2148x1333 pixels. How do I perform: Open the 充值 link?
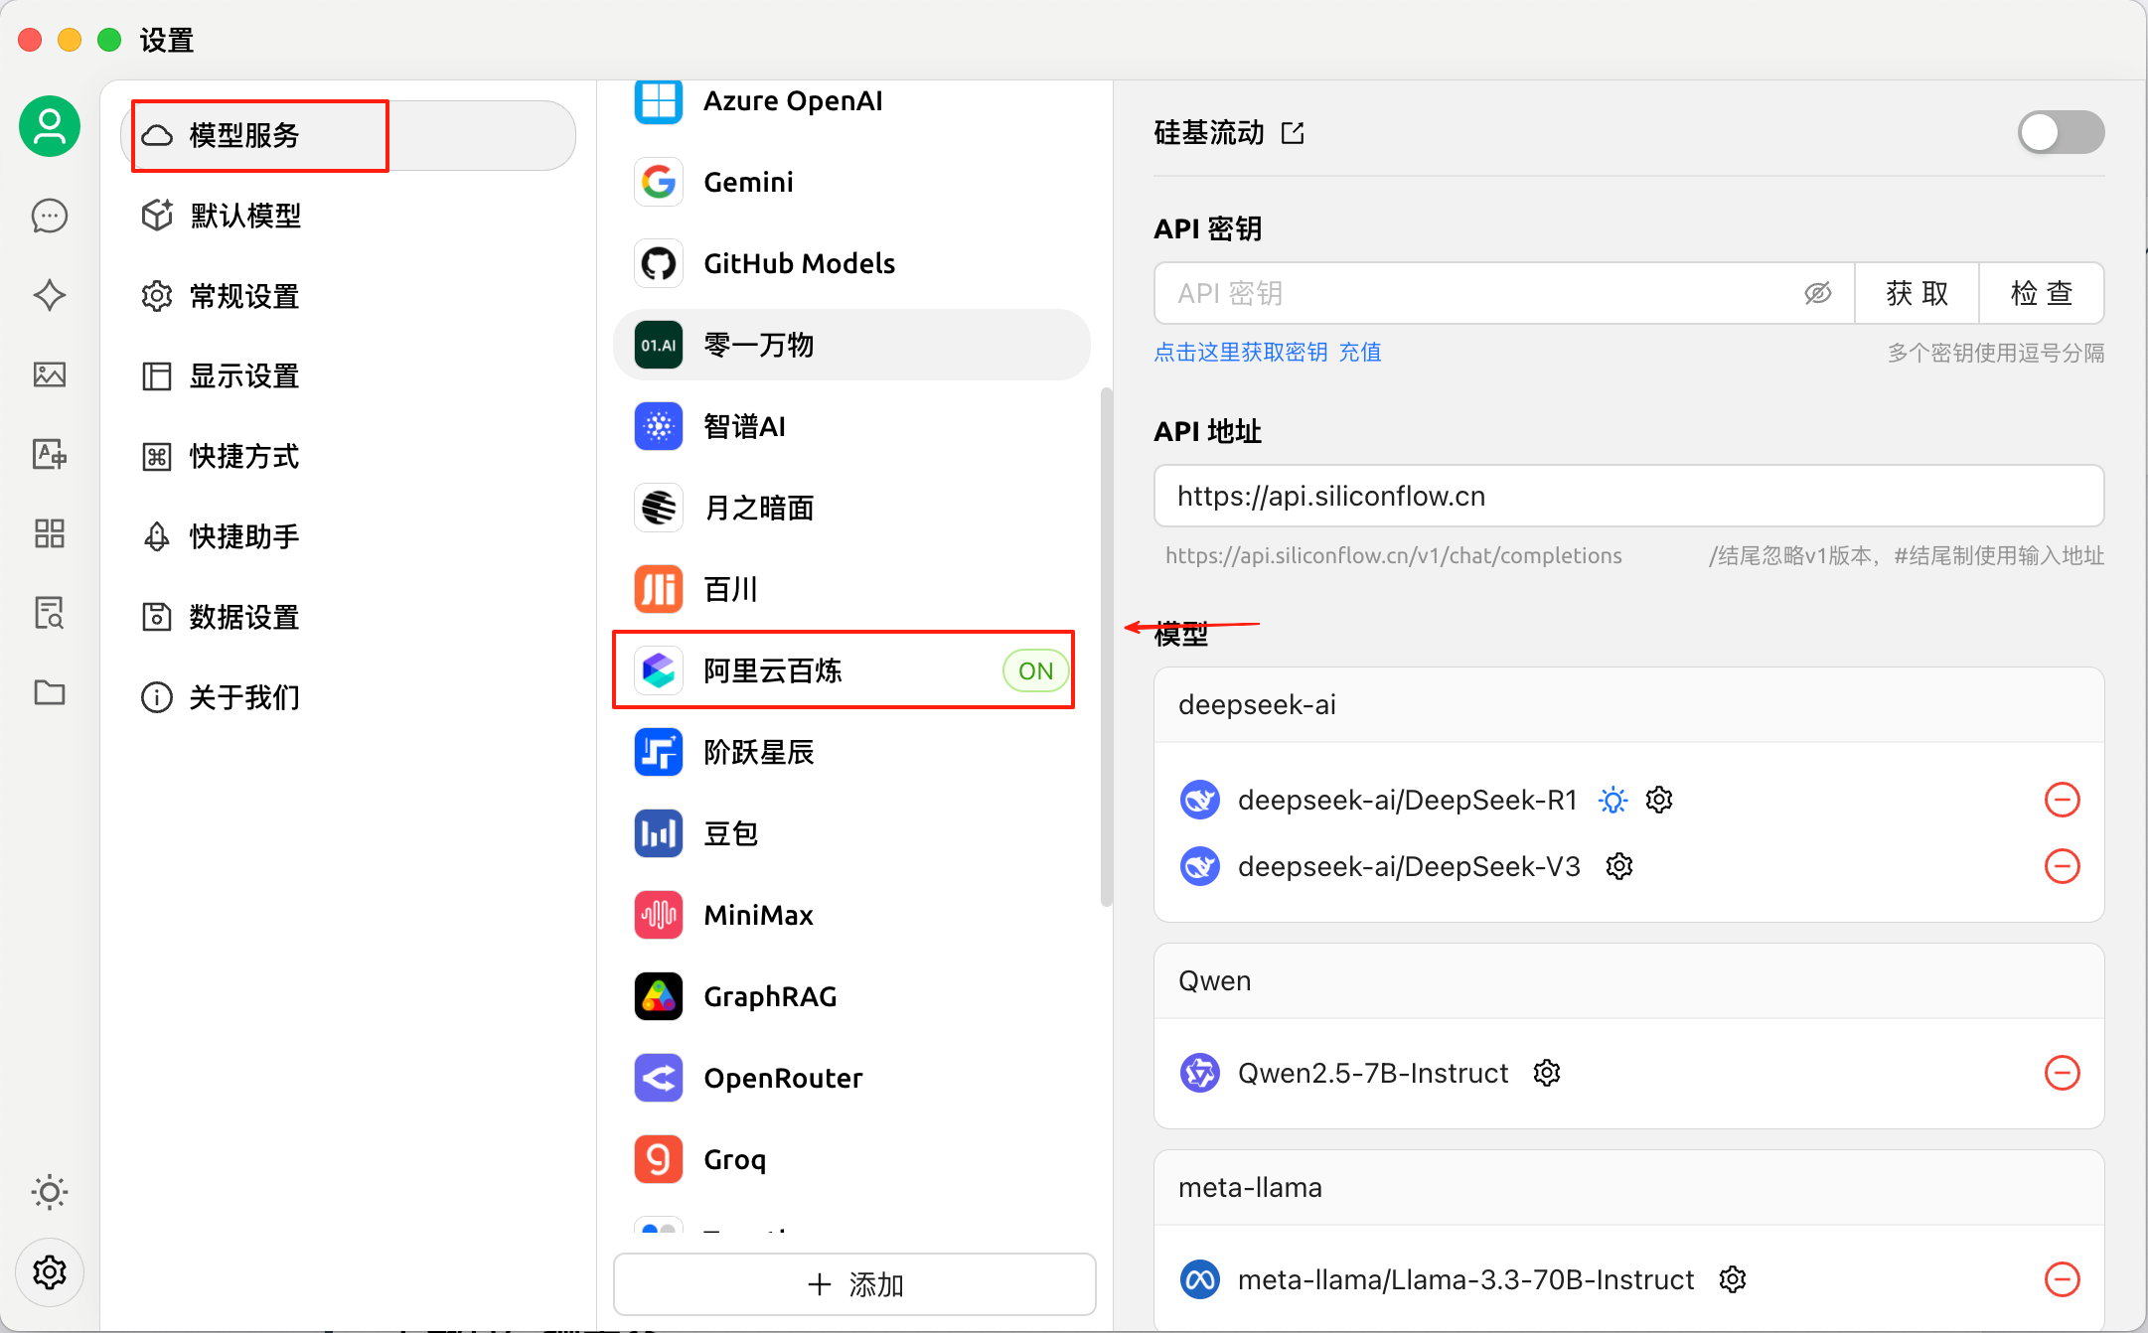click(x=1360, y=352)
